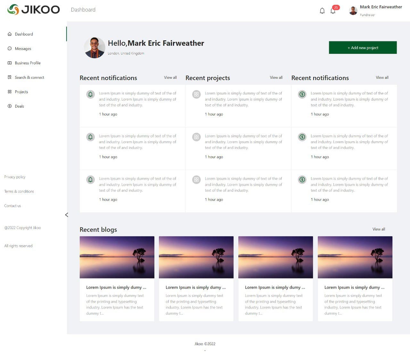This screenshot has width=410, height=360.
Task: View all Recent blogs
Action: pos(379,229)
